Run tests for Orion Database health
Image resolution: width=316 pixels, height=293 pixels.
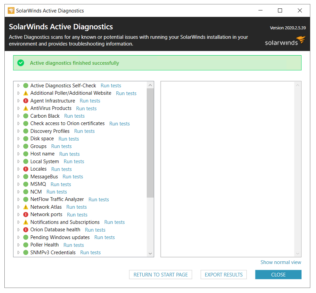95,230
